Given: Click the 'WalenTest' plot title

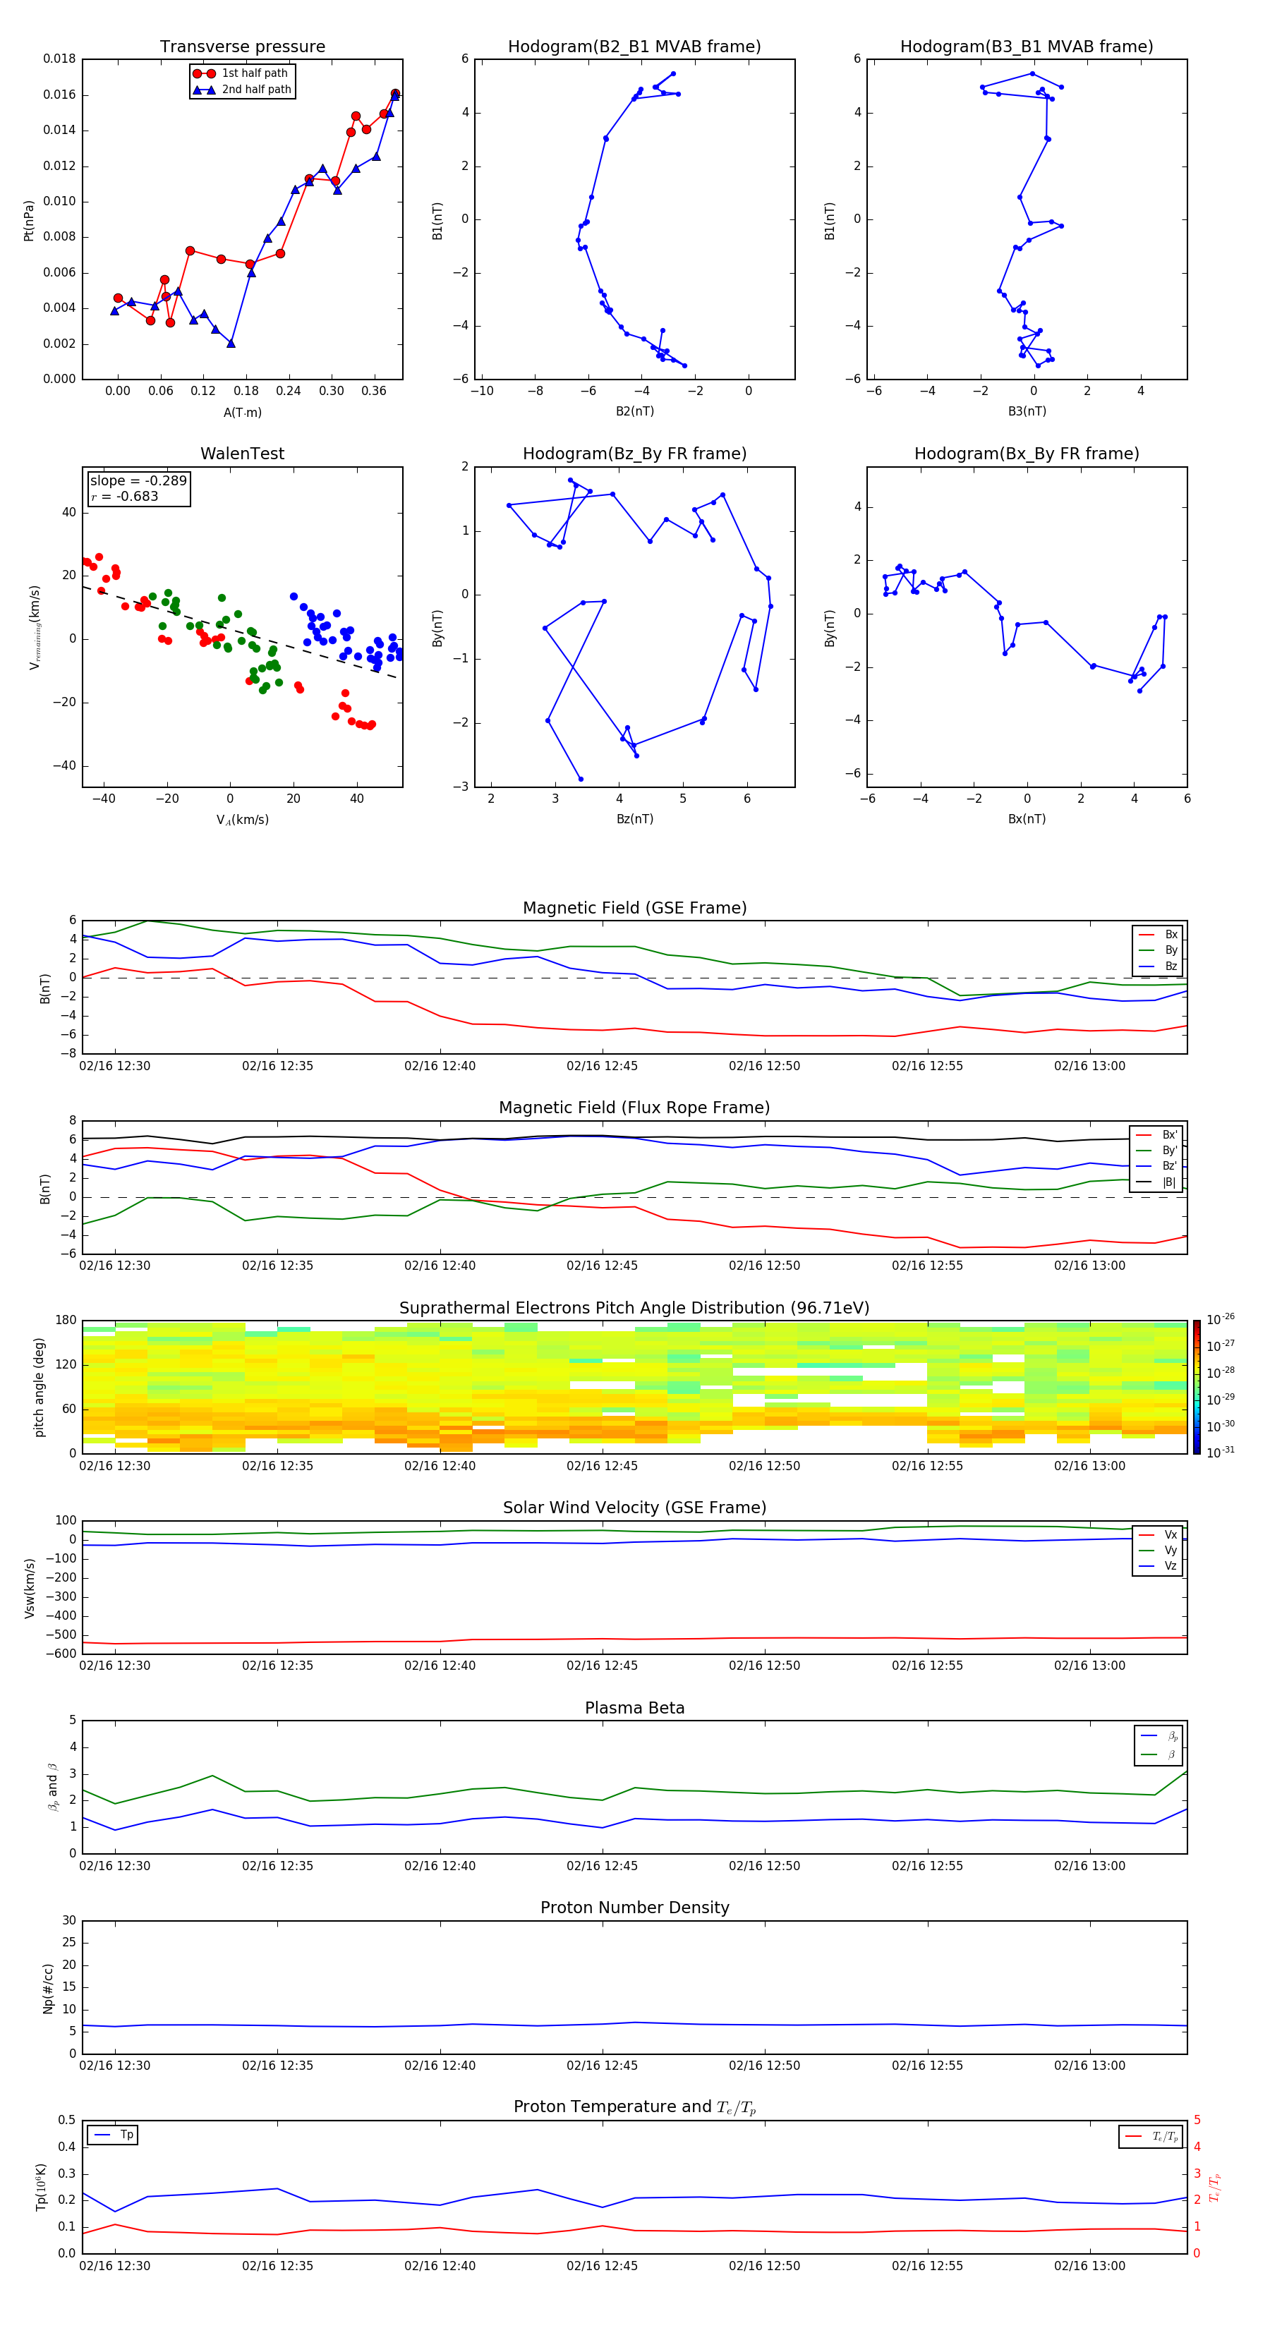Looking at the screenshot, I should coord(242,454).
